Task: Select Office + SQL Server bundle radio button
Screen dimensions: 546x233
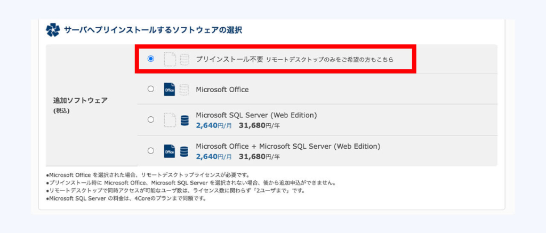Action: point(150,151)
